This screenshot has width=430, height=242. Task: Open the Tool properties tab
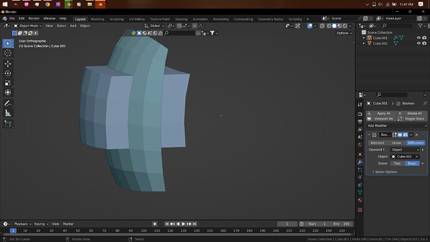360,105
